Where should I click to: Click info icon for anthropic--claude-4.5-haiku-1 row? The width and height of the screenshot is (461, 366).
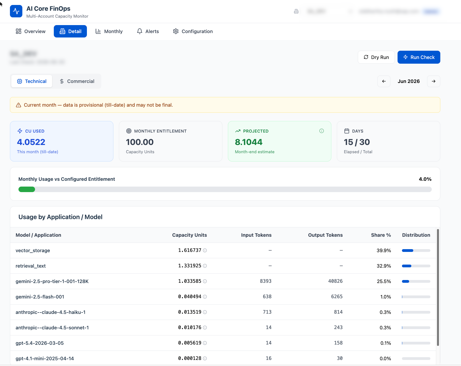[x=205, y=312]
